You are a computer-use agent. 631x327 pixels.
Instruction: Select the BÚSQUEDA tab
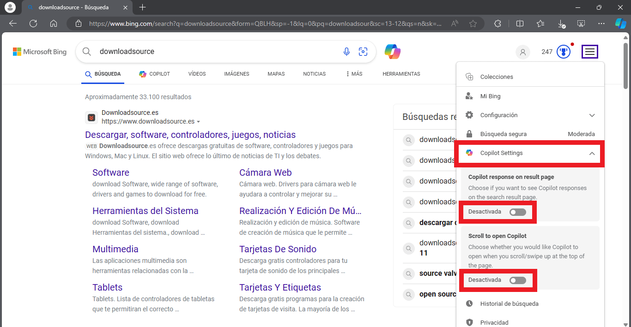click(103, 74)
